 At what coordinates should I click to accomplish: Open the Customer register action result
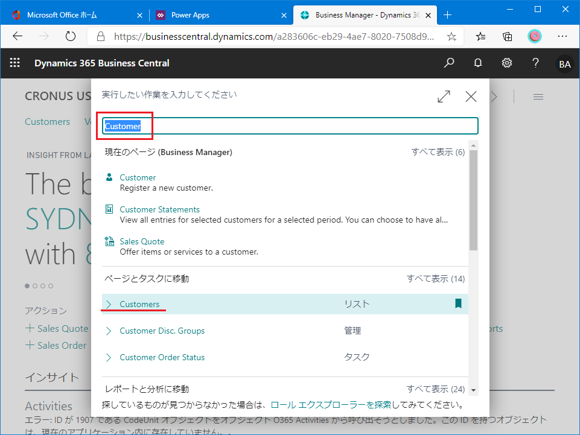click(x=138, y=177)
